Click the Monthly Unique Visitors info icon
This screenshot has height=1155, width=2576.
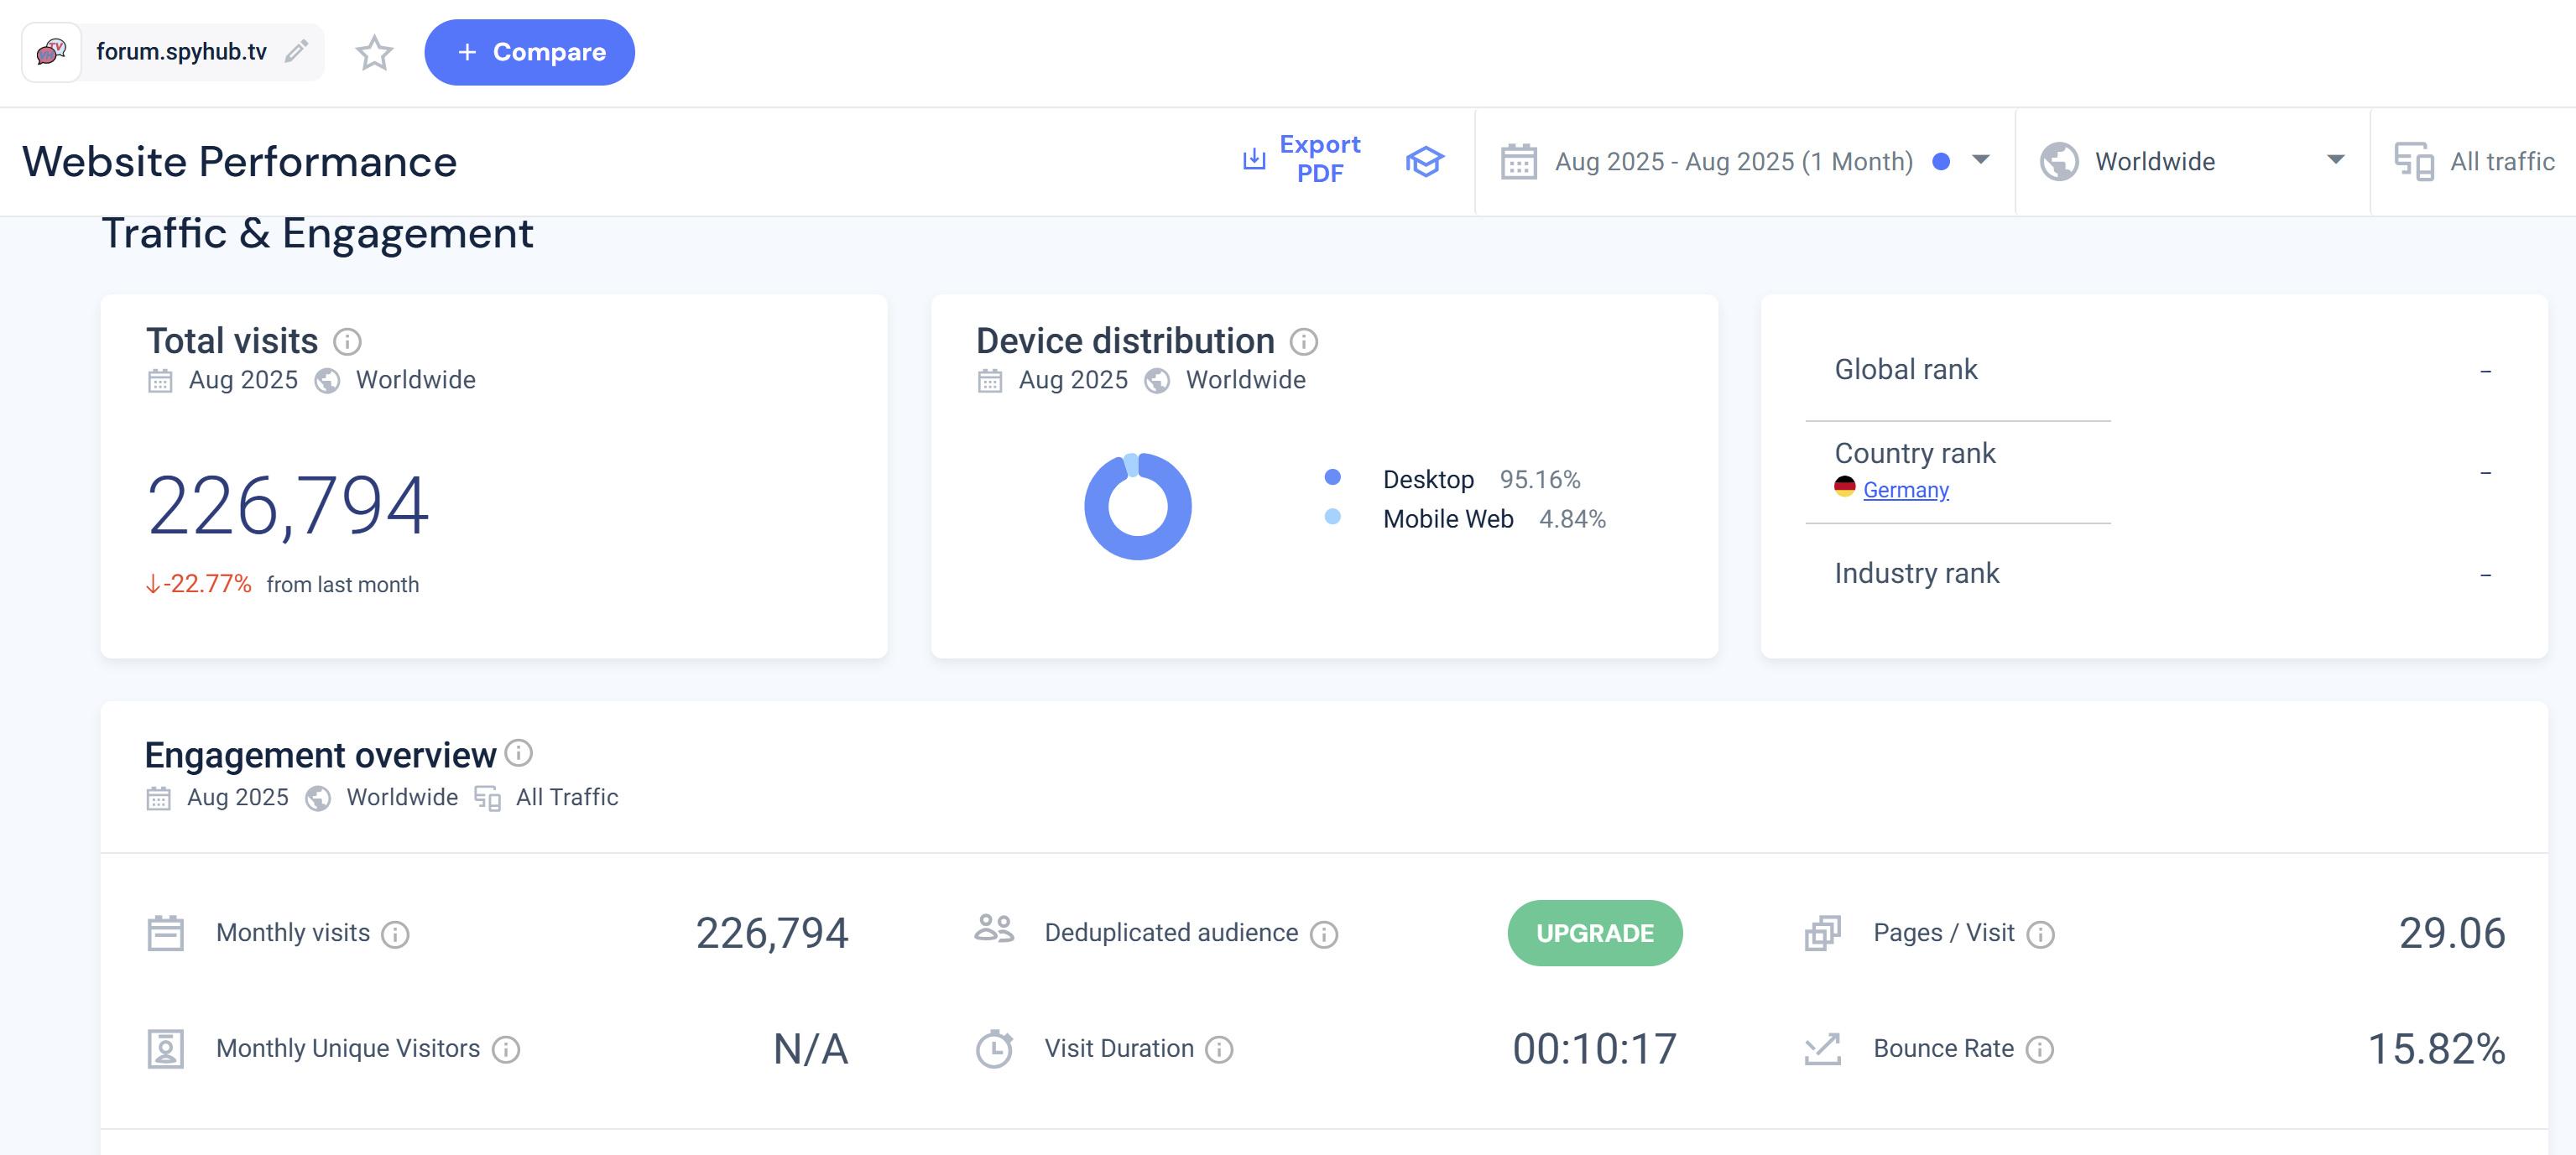click(506, 1049)
